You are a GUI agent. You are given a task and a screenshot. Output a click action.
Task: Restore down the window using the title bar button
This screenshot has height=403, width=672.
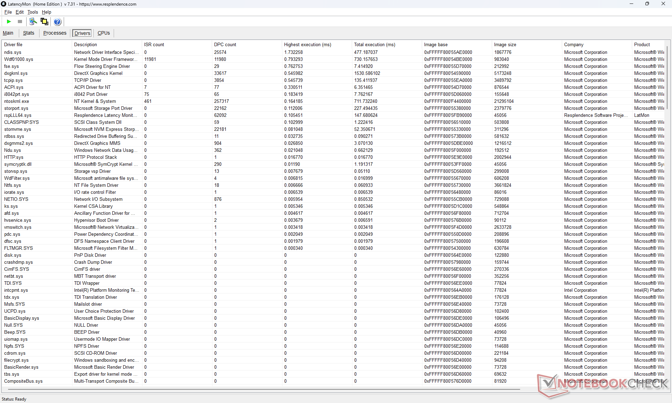[x=647, y=4]
